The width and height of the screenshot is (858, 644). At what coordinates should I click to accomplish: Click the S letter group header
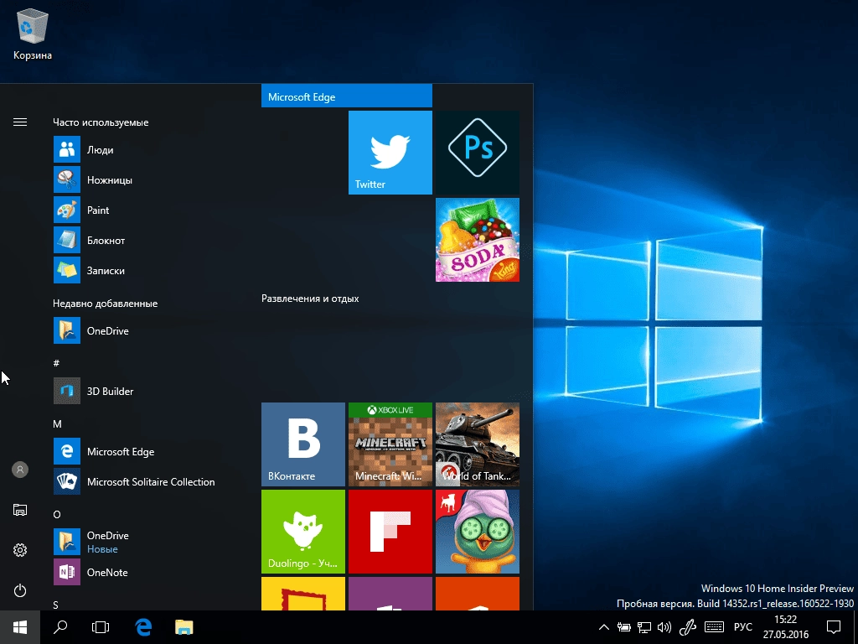[x=55, y=605]
